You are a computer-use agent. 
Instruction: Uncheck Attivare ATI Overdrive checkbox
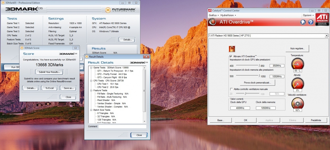[231, 56]
